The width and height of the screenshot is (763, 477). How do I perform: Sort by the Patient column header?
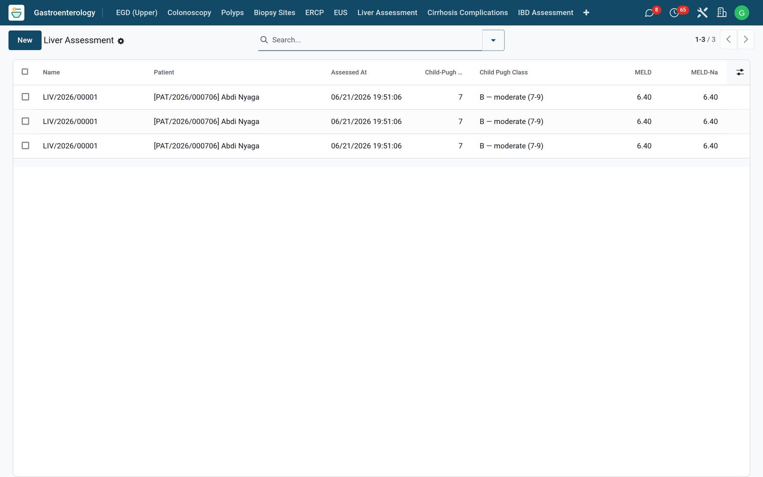164,72
